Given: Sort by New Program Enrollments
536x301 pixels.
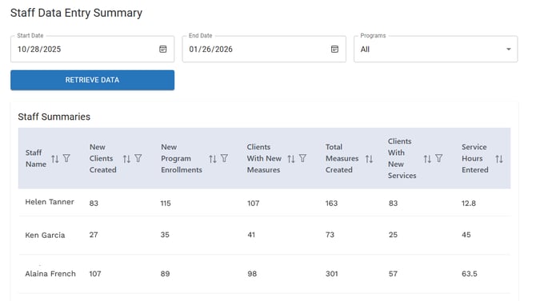Looking at the screenshot, I should 213,159.
